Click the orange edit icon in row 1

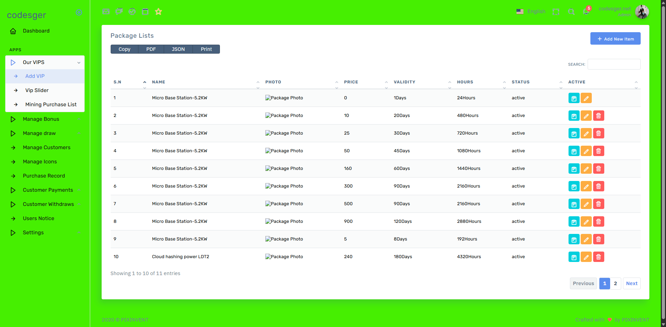coord(586,98)
